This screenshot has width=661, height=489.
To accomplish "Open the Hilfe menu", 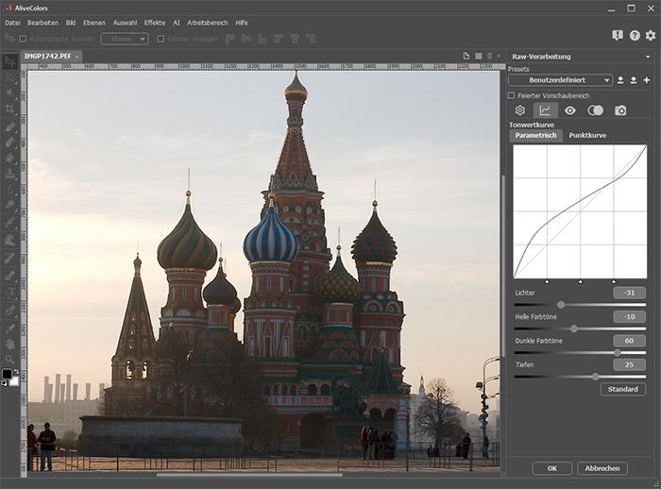I will (x=242, y=23).
